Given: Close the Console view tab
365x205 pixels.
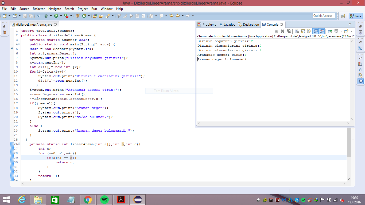Looking at the screenshot, I should point(282,25).
